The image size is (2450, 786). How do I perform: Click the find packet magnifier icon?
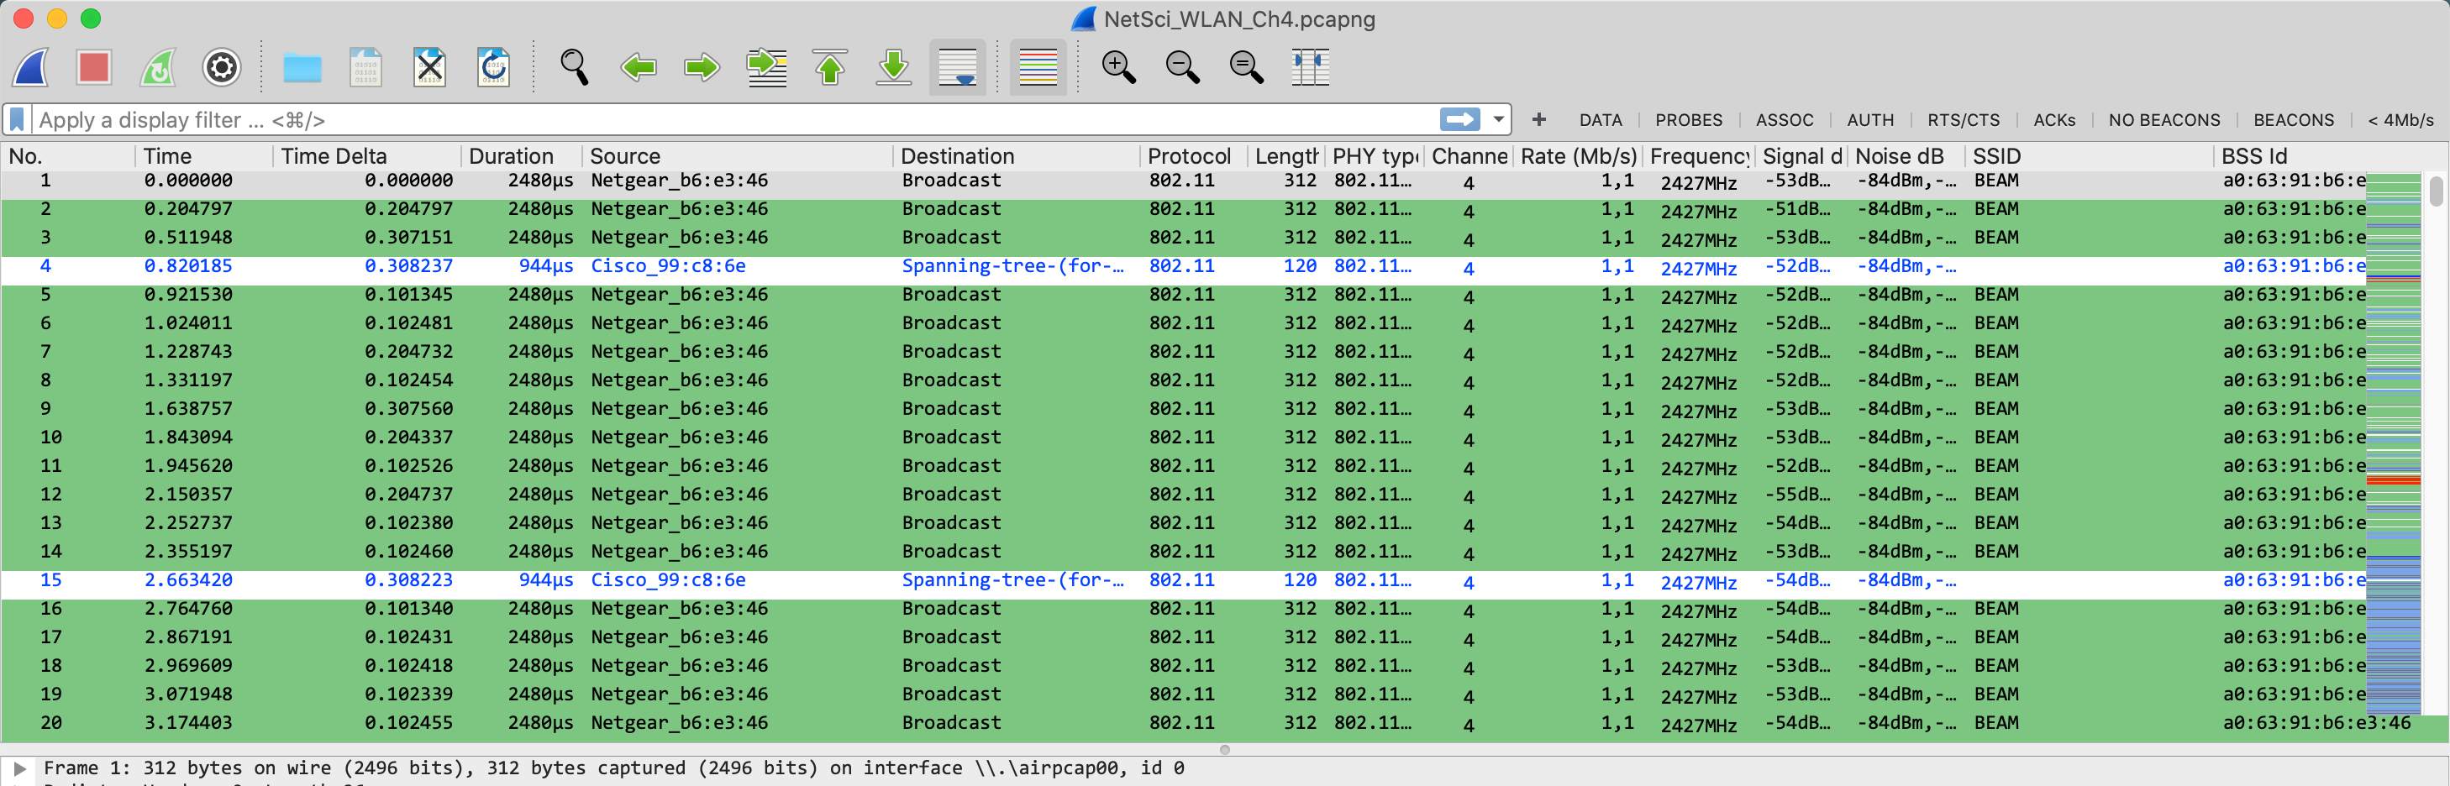click(574, 67)
